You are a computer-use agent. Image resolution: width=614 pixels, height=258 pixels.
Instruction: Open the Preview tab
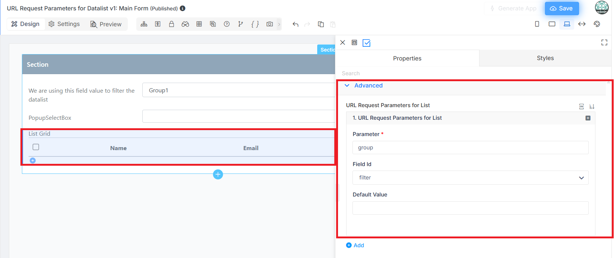[106, 24]
